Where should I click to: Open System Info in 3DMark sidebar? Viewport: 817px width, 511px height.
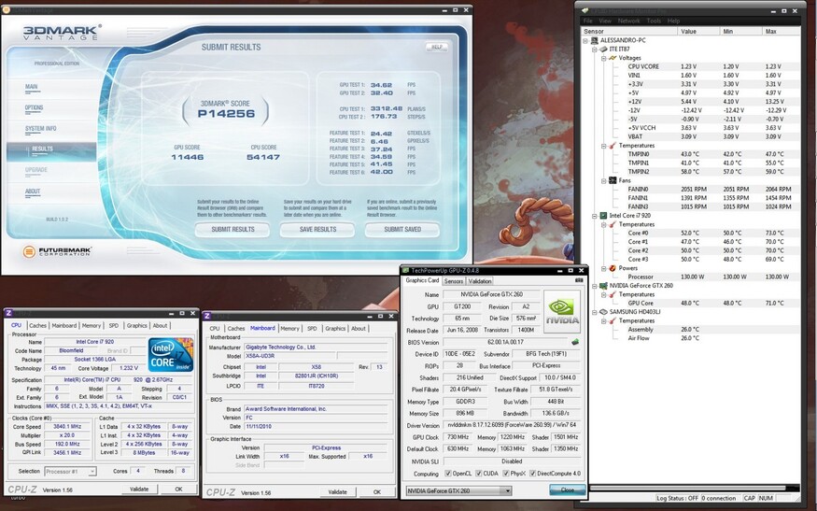click(x=41, y=128)
